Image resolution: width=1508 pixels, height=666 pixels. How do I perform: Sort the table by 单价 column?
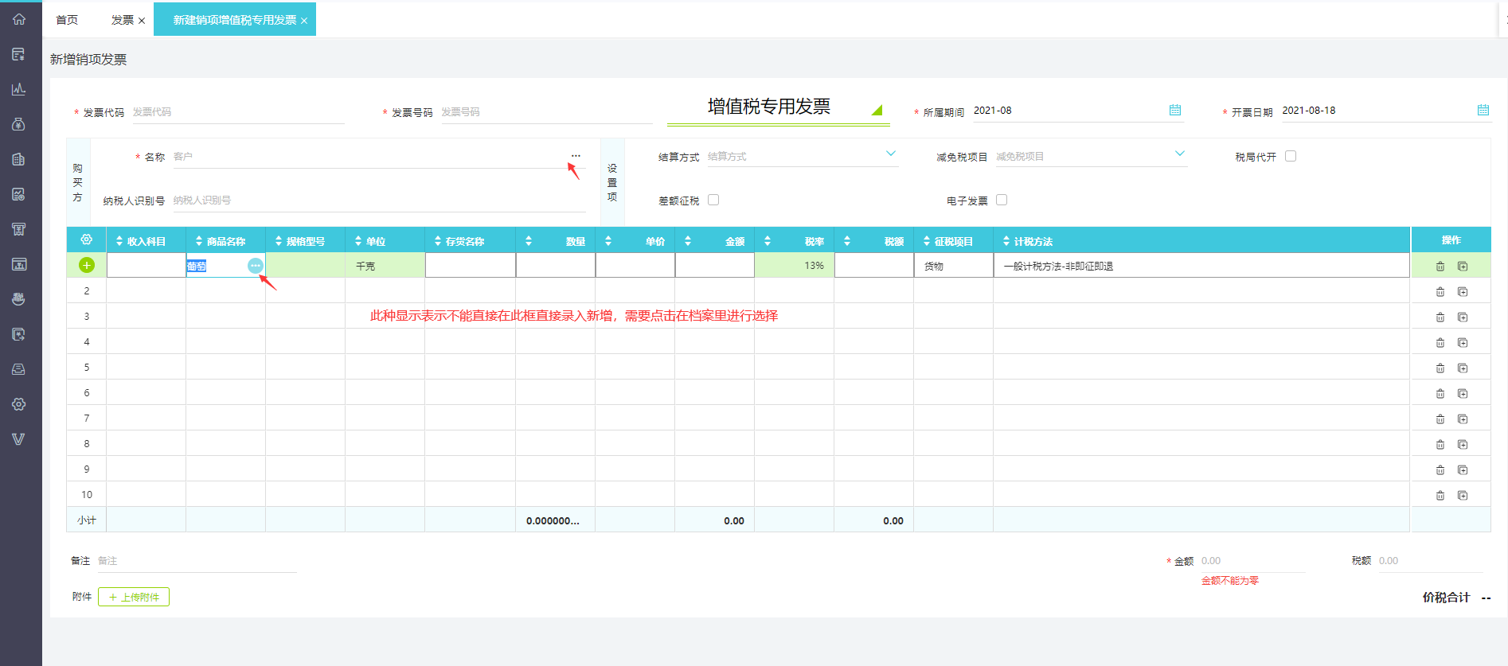608,241
